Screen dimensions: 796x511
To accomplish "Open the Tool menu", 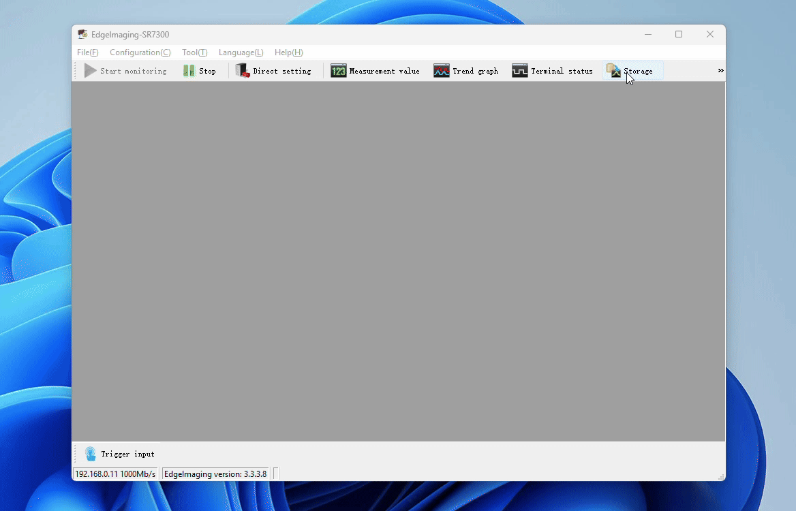I will [194, 52].
